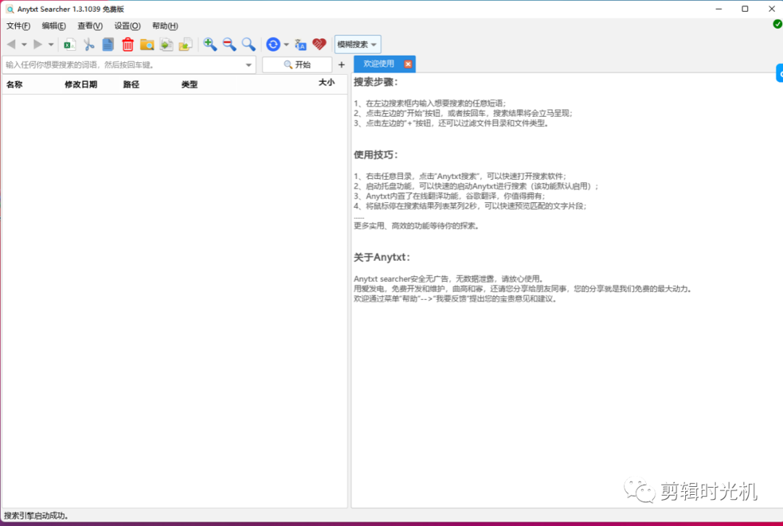Click the red trash delete icon
Image resolution: width=783 pixels, height=526 pixels.
tap(128, 44)
